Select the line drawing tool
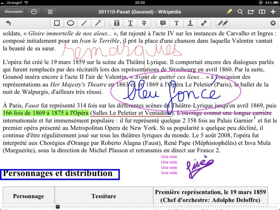 pos(84,23)
